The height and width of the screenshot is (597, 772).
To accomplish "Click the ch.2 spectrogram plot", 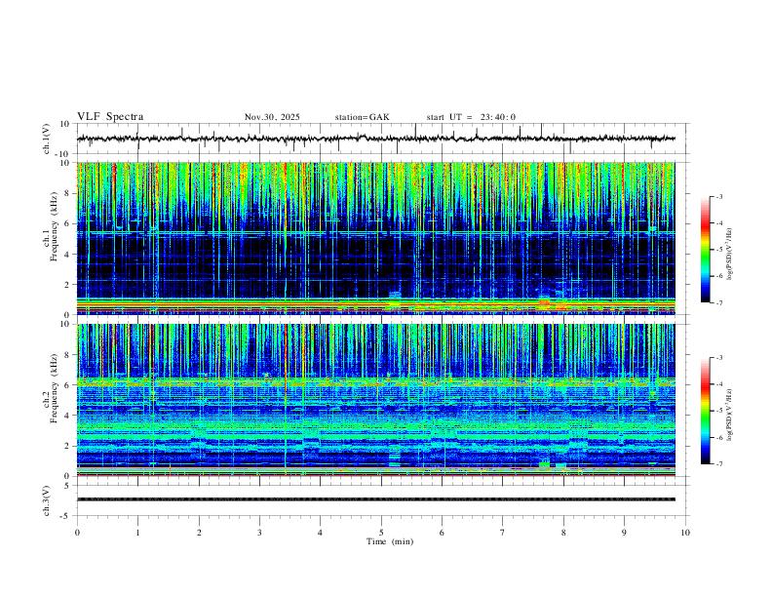I will [376, 400].
